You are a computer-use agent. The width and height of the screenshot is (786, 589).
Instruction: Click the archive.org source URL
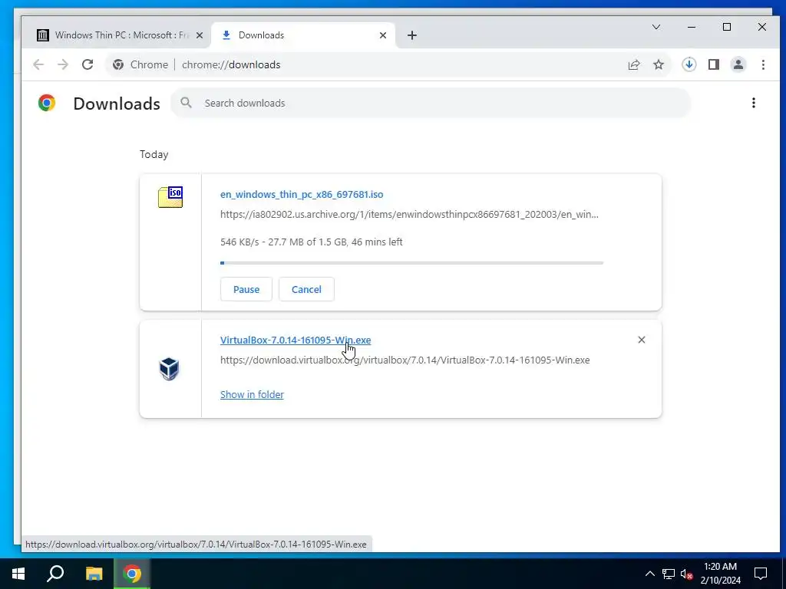click(409, 215)
